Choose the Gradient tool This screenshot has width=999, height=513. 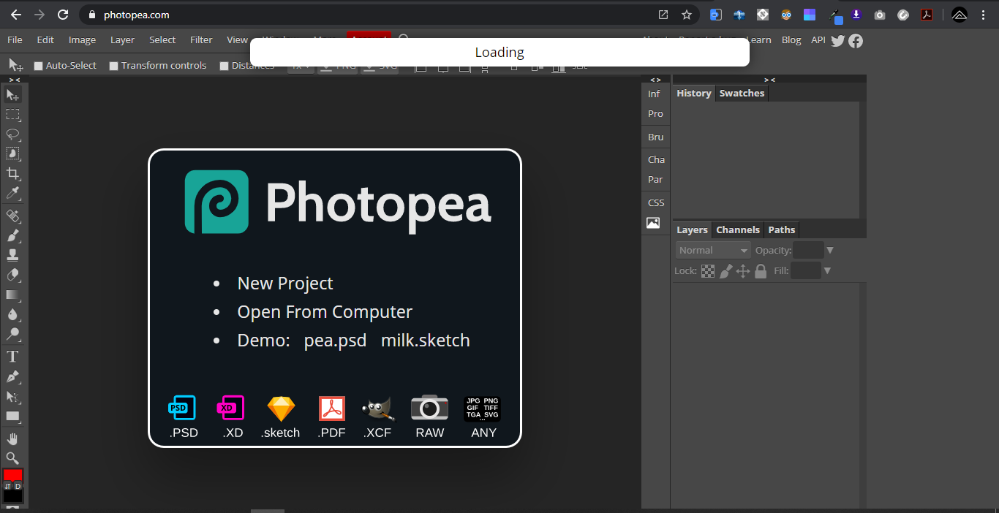click(x=12, y=295)
